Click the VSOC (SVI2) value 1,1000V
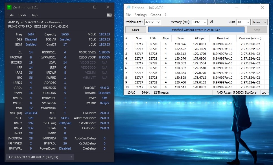The height and width of the screenshot is (165, 273). point(104,52)
